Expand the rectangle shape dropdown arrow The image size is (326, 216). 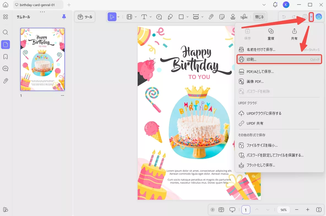coord(188,17)
